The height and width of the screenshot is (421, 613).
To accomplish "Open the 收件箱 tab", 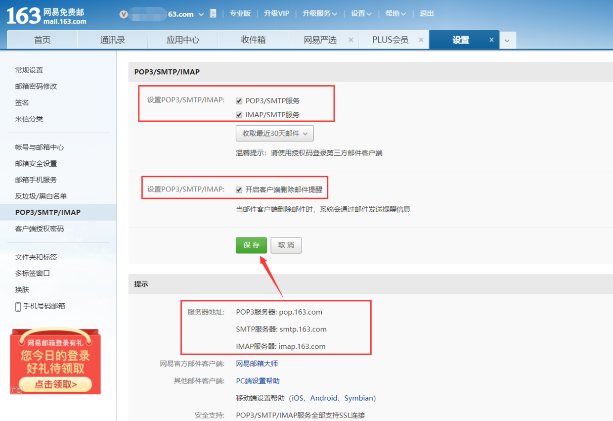I will (254, 40).
